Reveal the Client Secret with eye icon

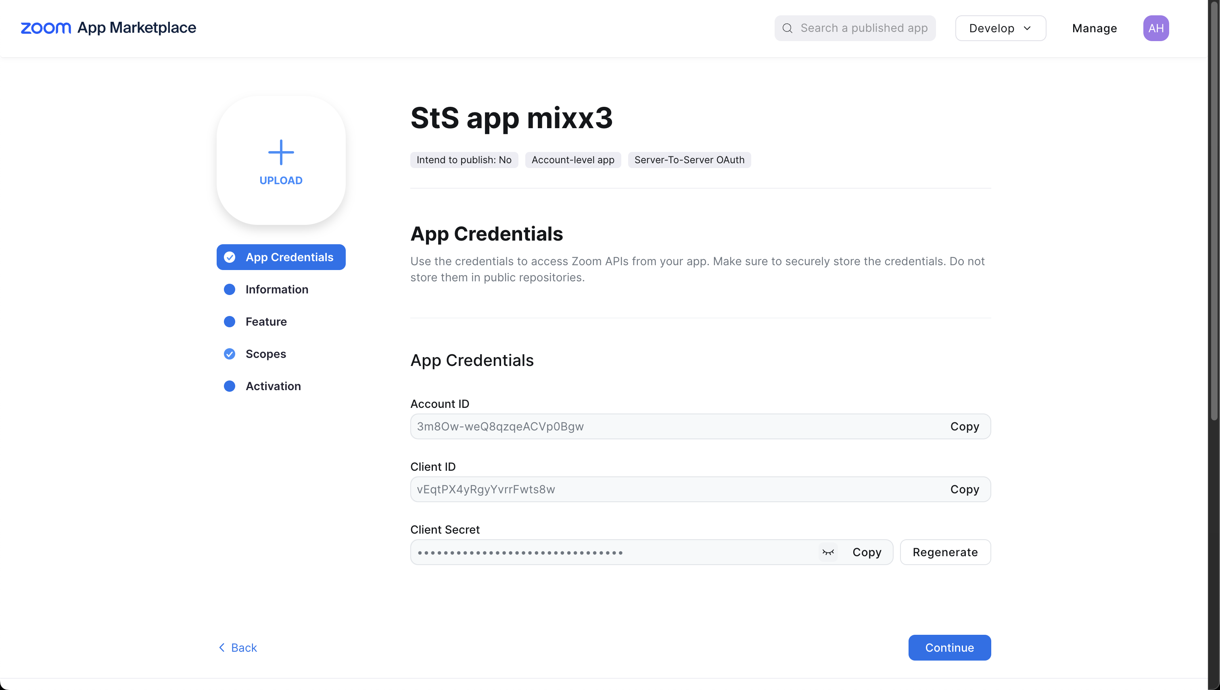coord(828,552)
